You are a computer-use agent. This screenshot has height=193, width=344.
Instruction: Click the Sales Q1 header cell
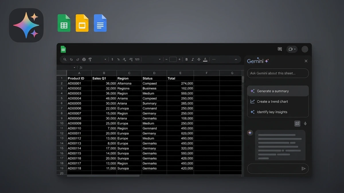point(104,78)
